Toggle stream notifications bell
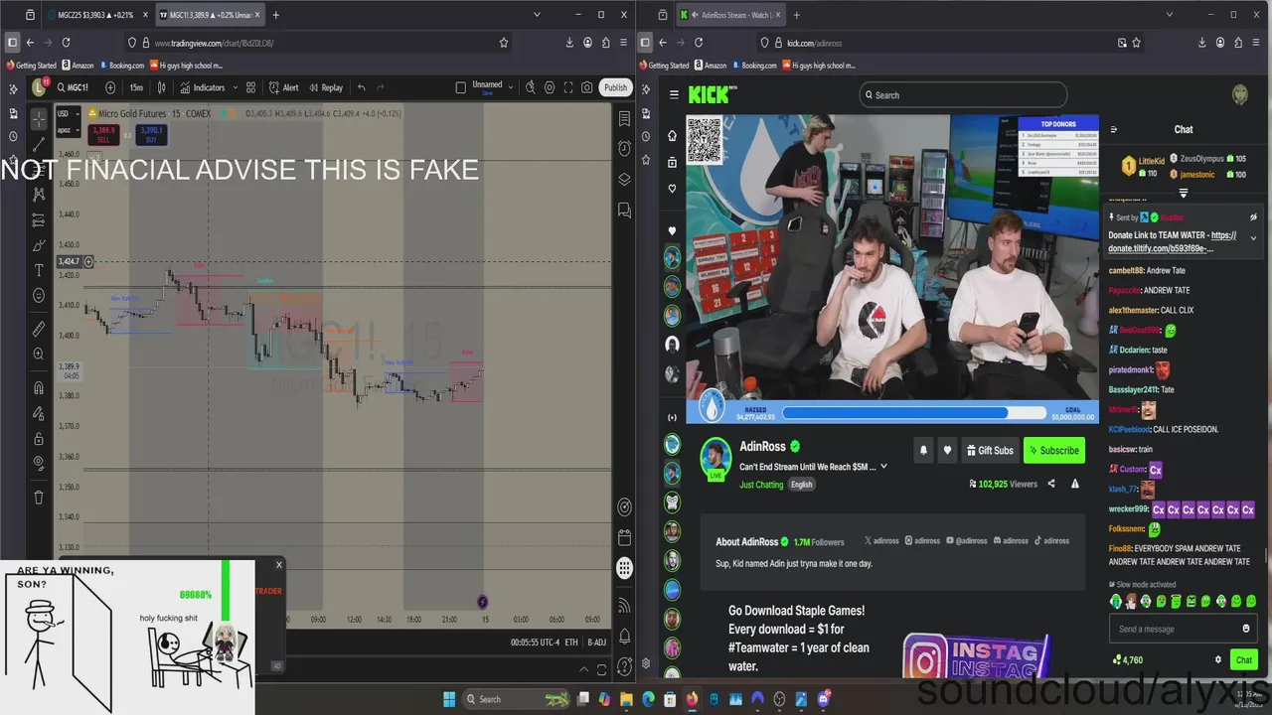 923,450
